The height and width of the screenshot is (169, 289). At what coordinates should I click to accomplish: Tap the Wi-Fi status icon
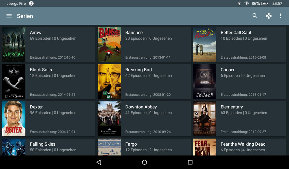pyautogui.click(x=246, y=3)
